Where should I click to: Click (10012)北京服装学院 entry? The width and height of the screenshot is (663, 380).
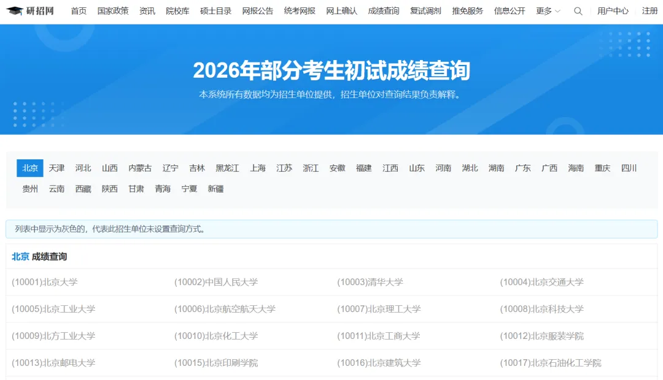tap(541, 336)
